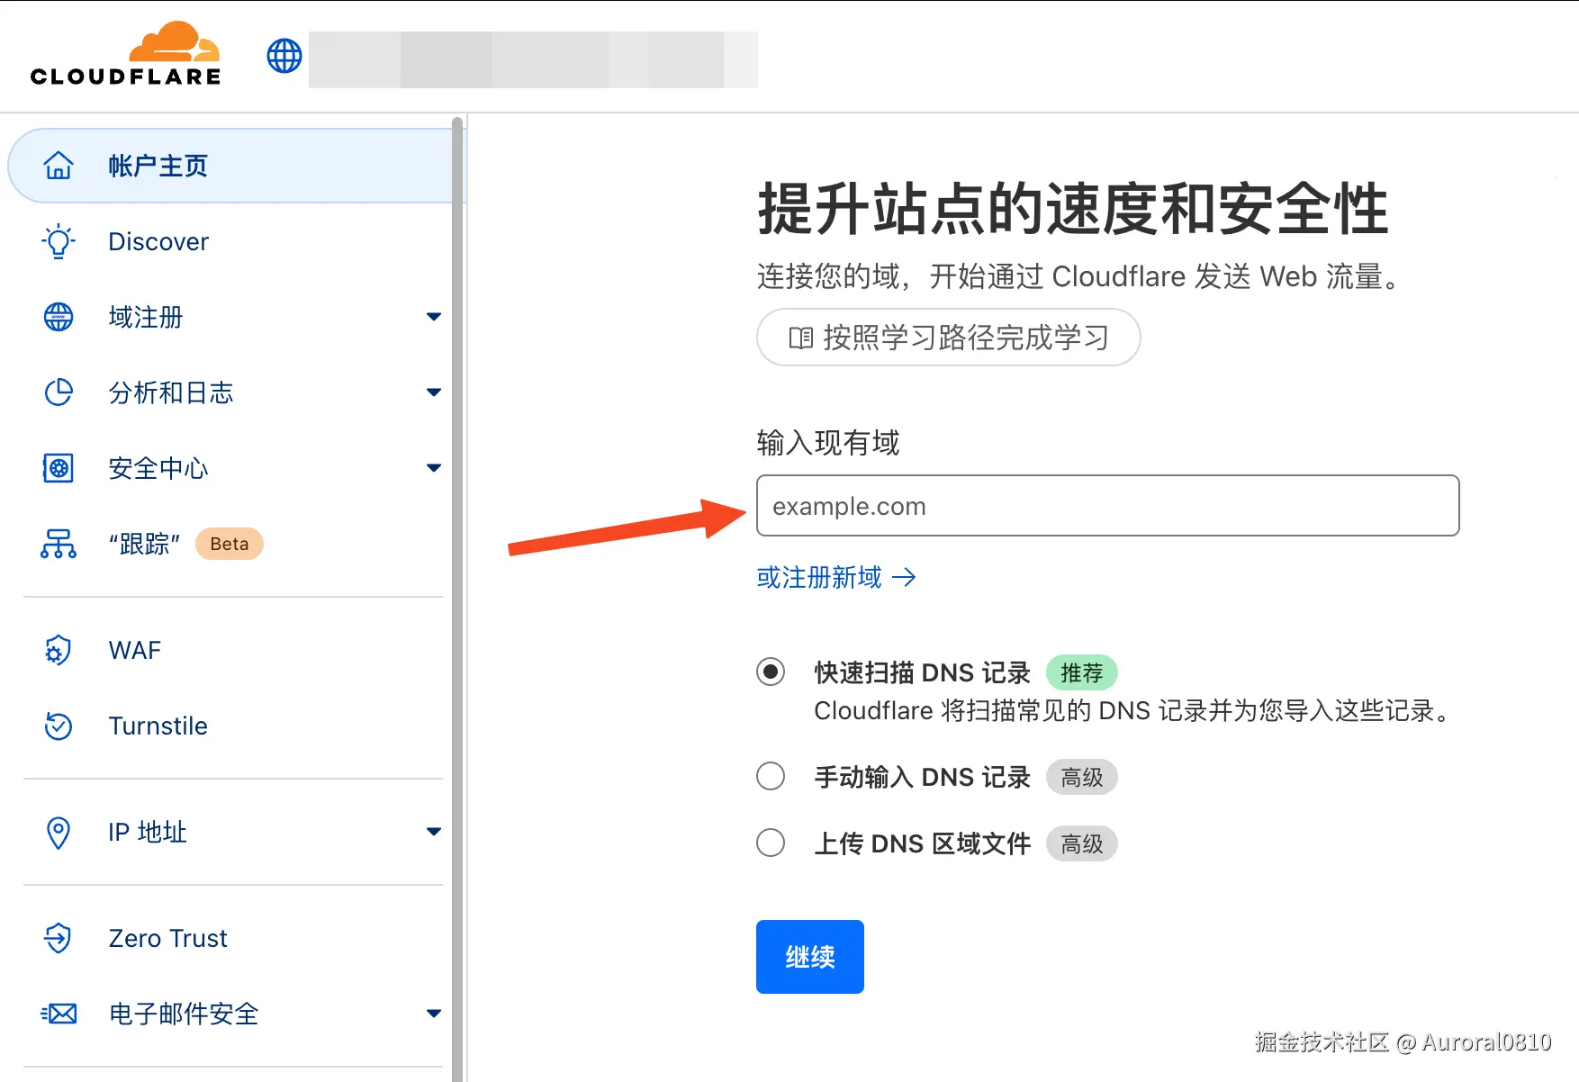Open the 安全中心 shield icon
The image size is (1579, 1082).
tap(58, 468)
